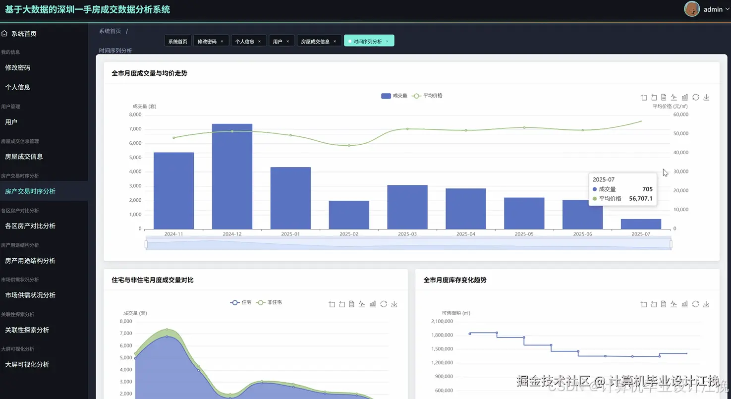The height and width of the screenshot is (399, 731).
Task: Switch 住宅与非住宅月度成交量对比 chart to line type
Action: [x=362, y=304]
